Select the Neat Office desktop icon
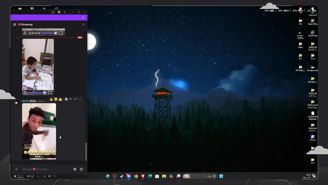Viewport: 328px width, 185px height. click(x=313, y=22)
